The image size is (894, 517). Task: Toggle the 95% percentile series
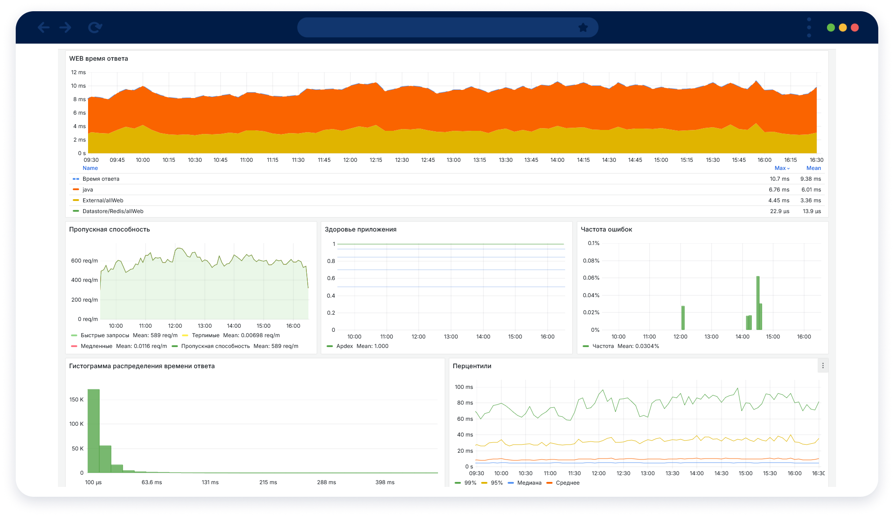click(x=497, y=483)
